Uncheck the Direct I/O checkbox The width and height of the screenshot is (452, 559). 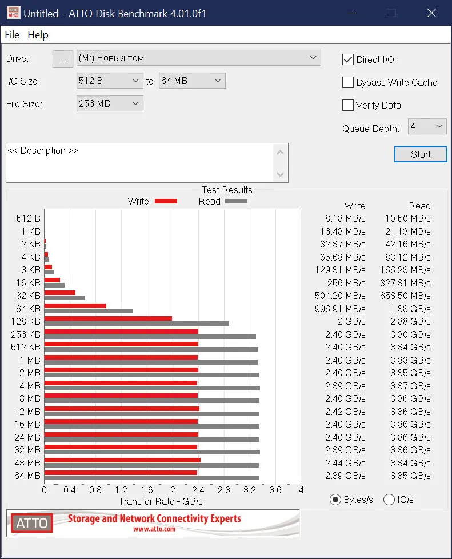click(x=347, y=59)
